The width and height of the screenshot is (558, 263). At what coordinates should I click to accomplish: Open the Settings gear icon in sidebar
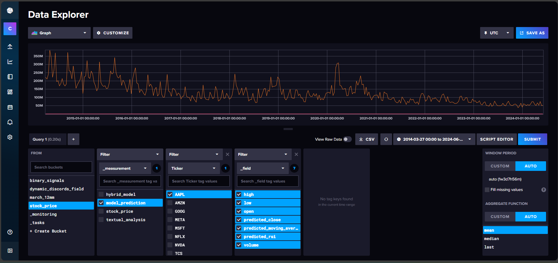click(x=10, y=137)
